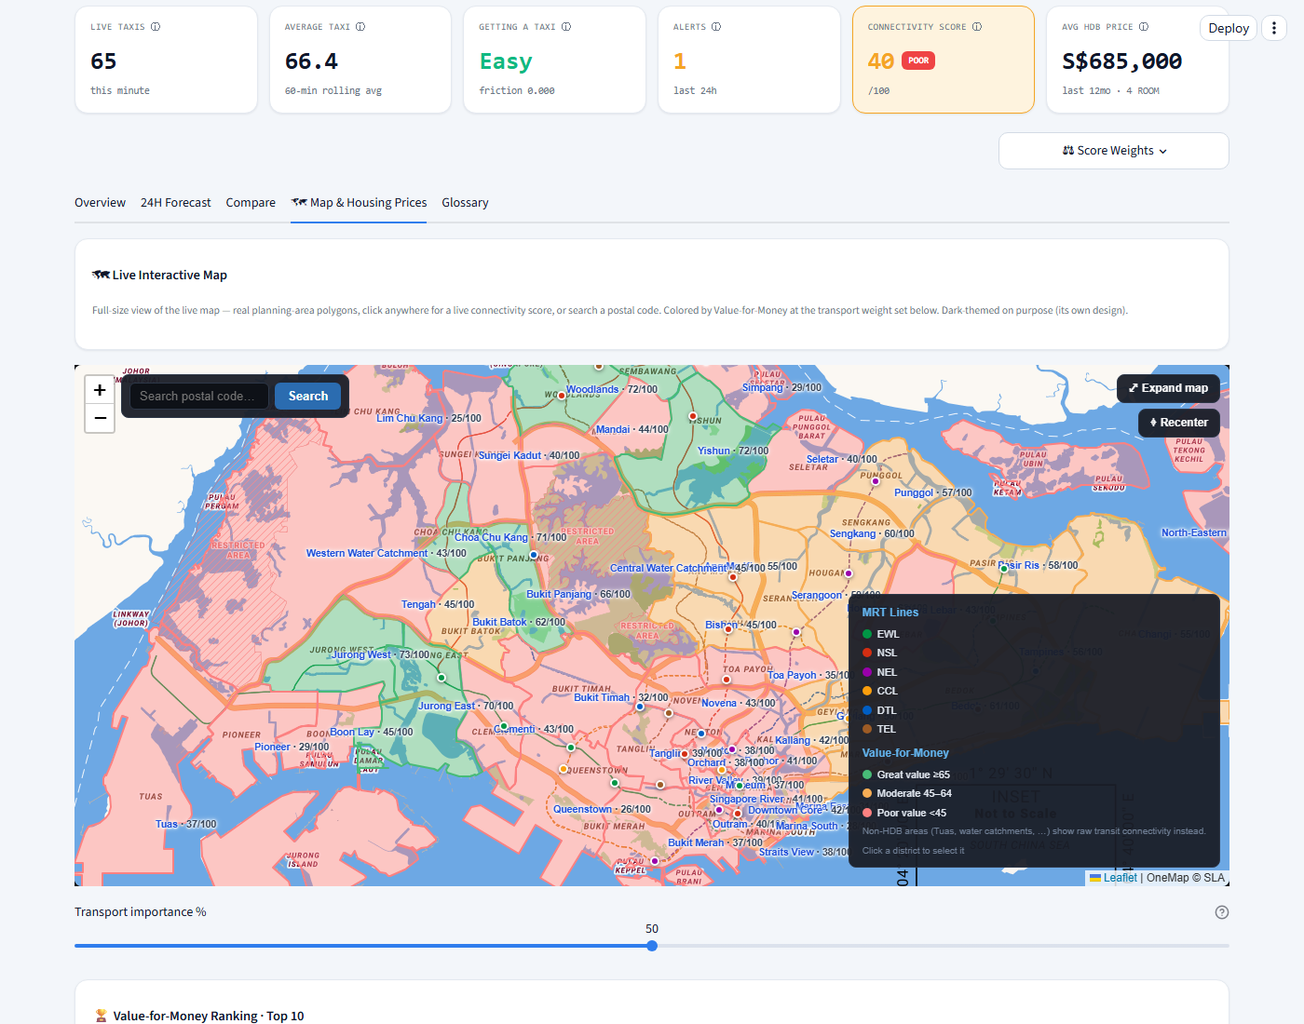Click the info icon beside Connectivity Score
Image resolution: width=1304 pixels, height=1024 pixels.
point(977,27)
